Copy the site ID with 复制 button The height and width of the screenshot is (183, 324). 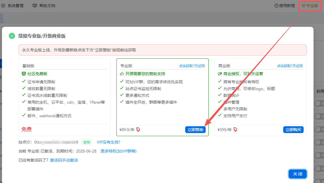[87, 142]
